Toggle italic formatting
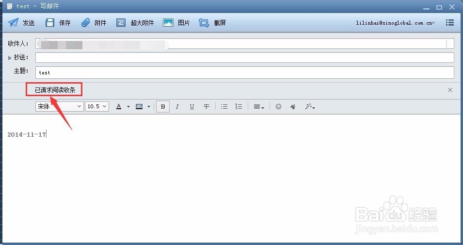The width and height of the screenshot is (463, 245). click(x=177, y=107)
